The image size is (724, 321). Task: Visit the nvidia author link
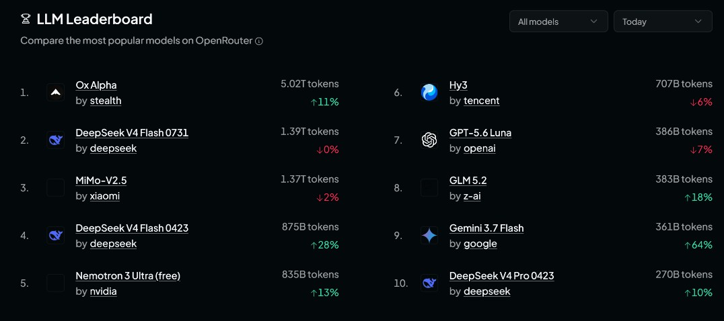(x=104, y=291)
